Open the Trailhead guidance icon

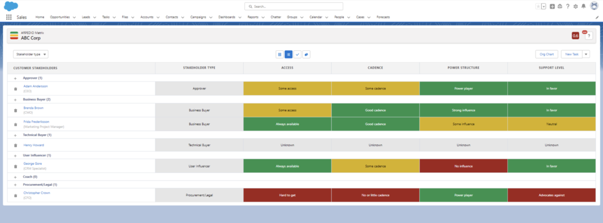click(560, 6)
